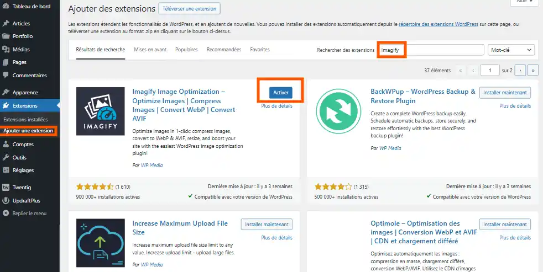Switch to the Favorites tab
The height and width of the screenshot is (272, 543).
tap(260, 50)
